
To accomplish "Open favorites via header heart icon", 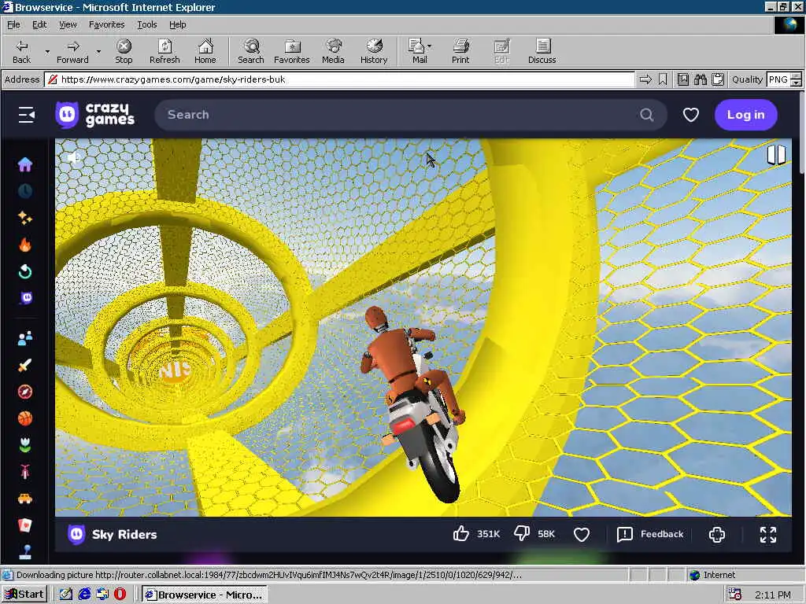I will (690, 115).
